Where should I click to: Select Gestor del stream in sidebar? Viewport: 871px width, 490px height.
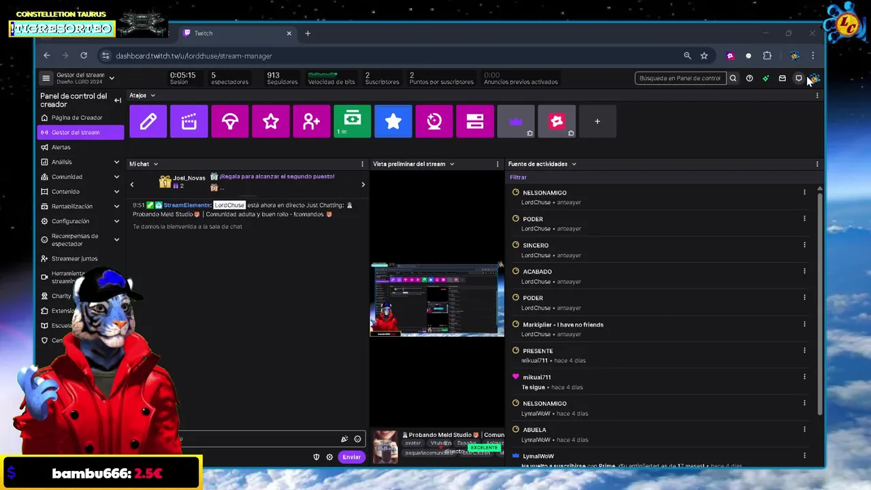click(x=80, y=133)
